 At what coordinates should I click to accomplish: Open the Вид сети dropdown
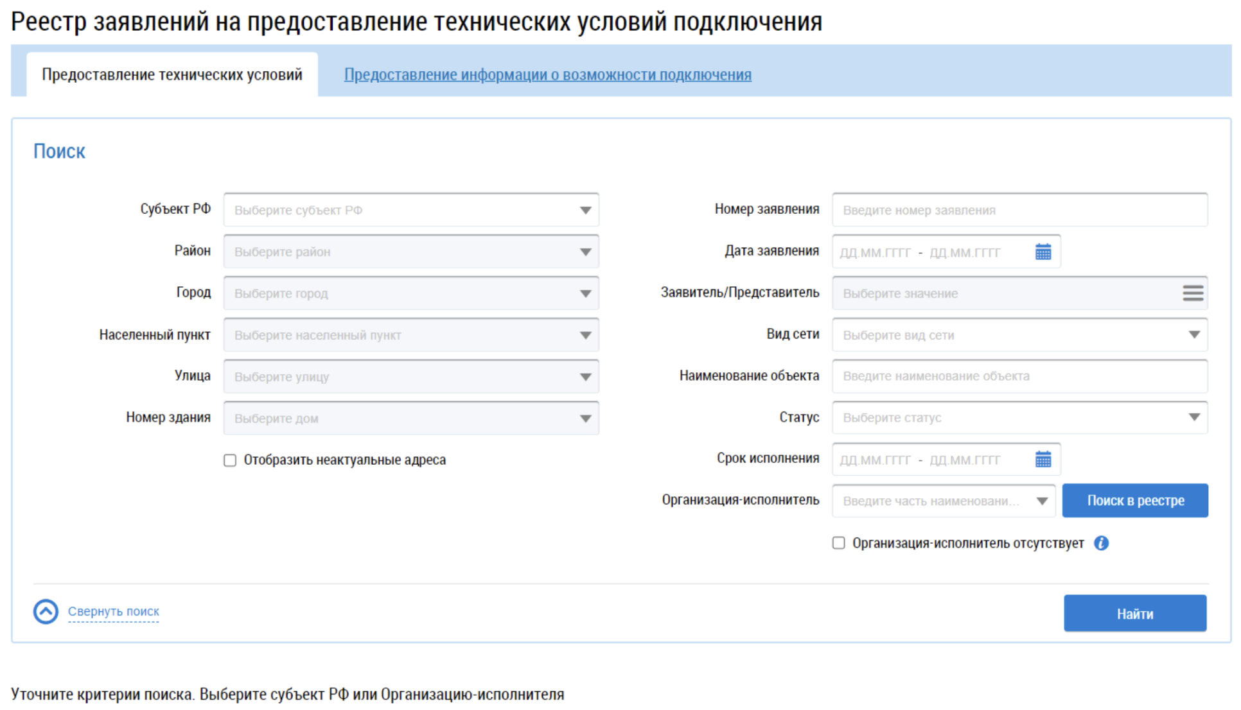pos(1193,334)
